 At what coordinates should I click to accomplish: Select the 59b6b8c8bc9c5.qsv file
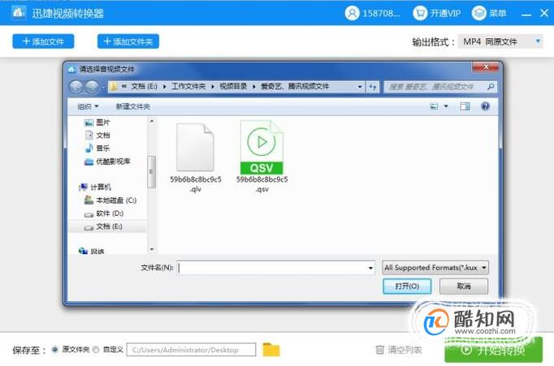[262, 157]
